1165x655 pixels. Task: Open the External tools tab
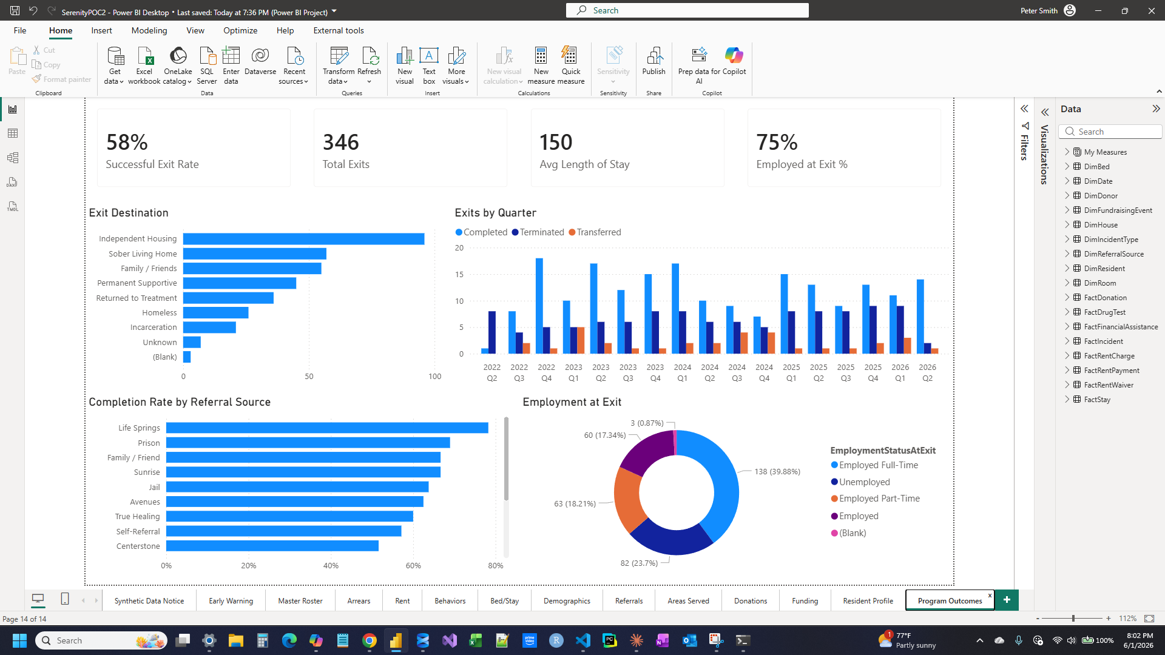click(339, 30)
